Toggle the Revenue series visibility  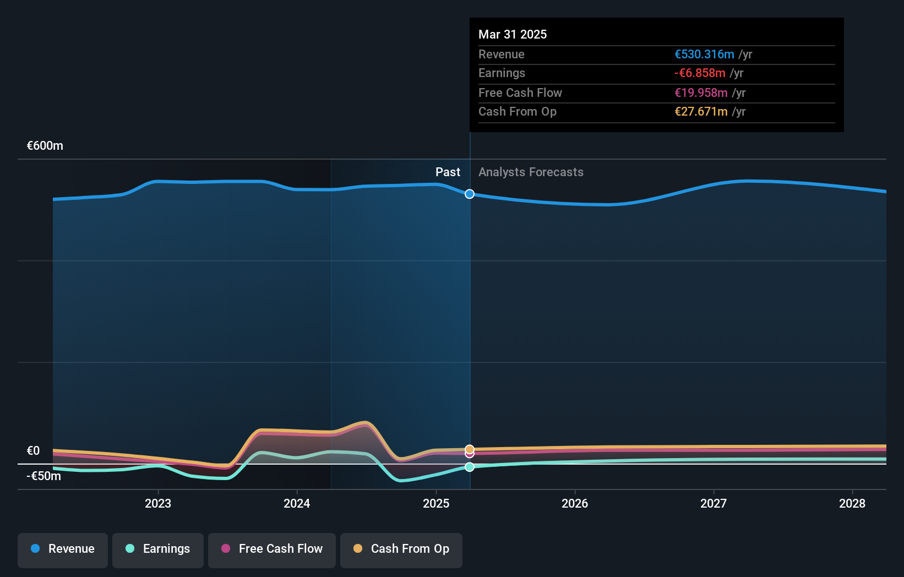(x=62, y=549)
